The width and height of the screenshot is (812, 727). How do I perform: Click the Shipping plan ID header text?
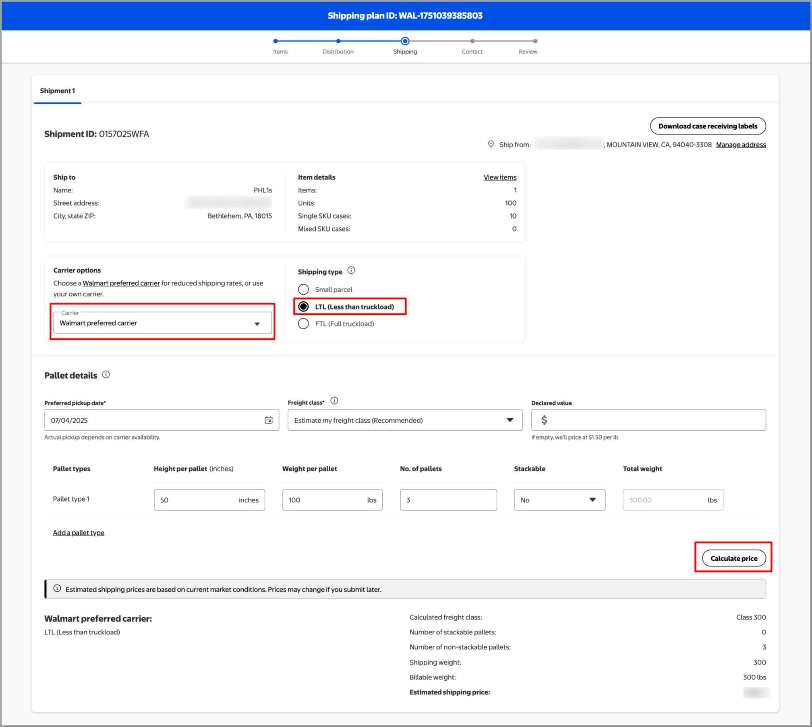[x=405, y=16]
